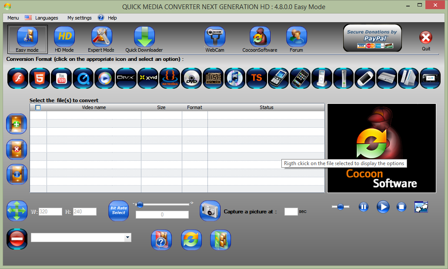
Task: Click the bit rate value field
Action: pyautogui.click(x=162, y=215)
